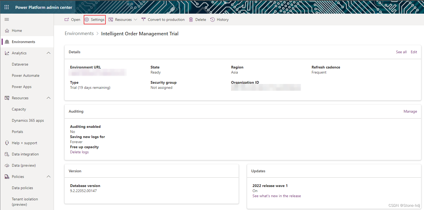
Task: Click the Trial (19 days remaining) text
Action: (x=90, y=87)
